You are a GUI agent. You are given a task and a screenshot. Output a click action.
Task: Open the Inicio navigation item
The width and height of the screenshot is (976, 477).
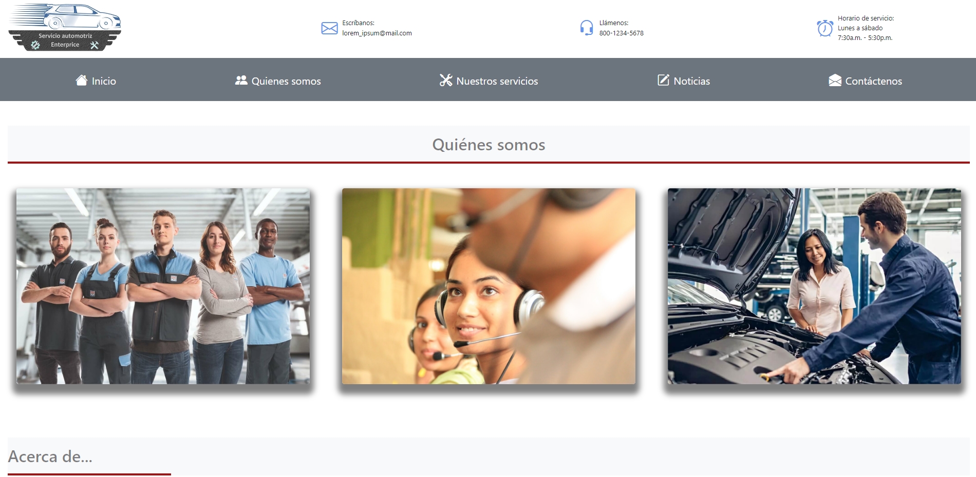103,81
